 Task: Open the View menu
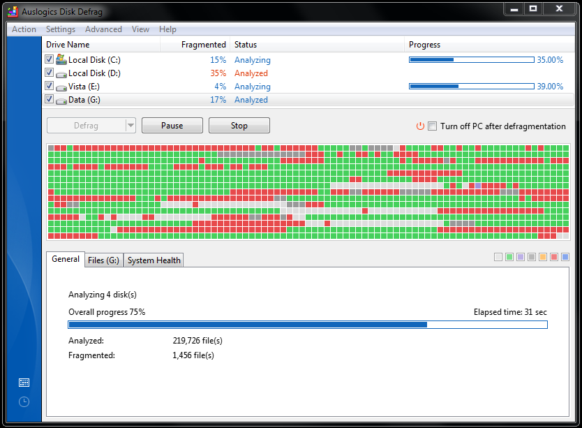click(141, 29)
